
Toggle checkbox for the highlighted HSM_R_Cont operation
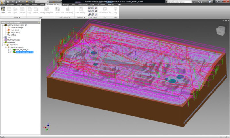pos(11,52)
